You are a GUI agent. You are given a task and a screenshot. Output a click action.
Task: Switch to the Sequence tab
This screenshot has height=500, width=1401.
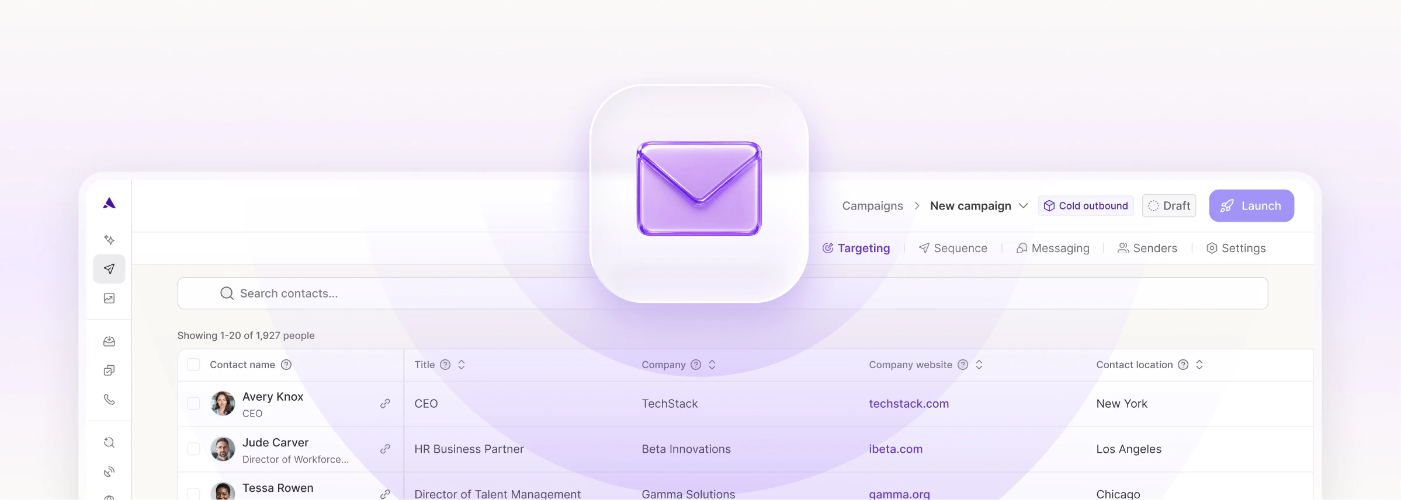click(x=953, y=248)
